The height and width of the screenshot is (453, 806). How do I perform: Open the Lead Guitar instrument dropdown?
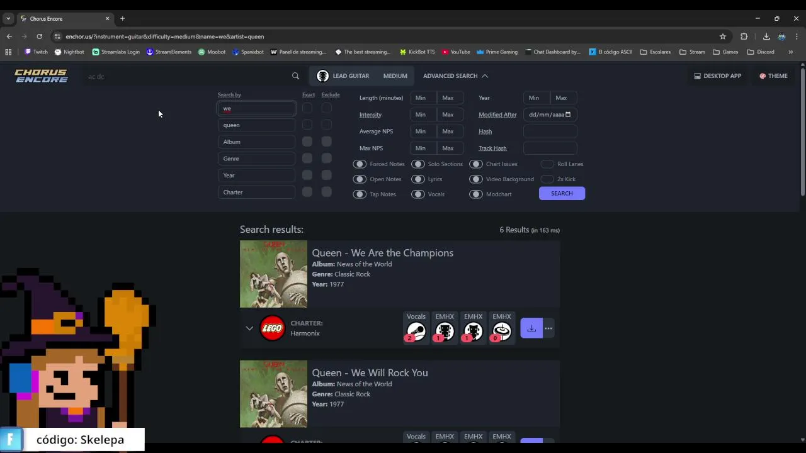[343, 76]
